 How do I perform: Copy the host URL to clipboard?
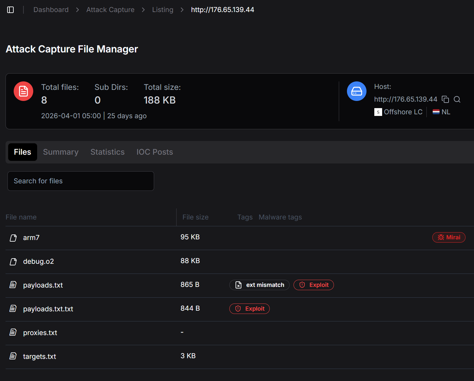445,99
